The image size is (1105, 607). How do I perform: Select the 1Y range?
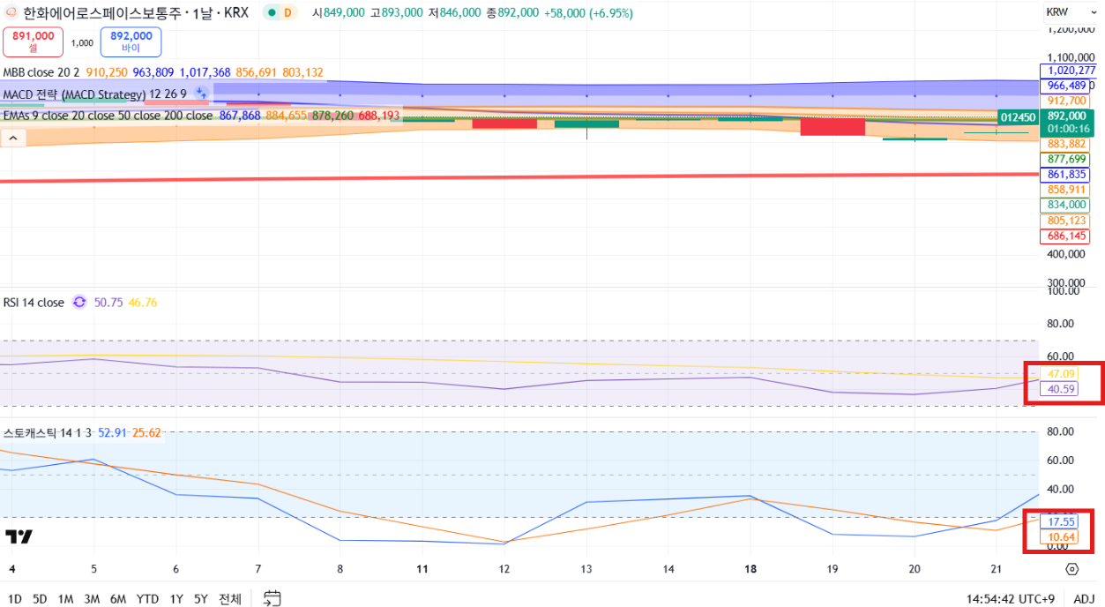pos(176,599)
